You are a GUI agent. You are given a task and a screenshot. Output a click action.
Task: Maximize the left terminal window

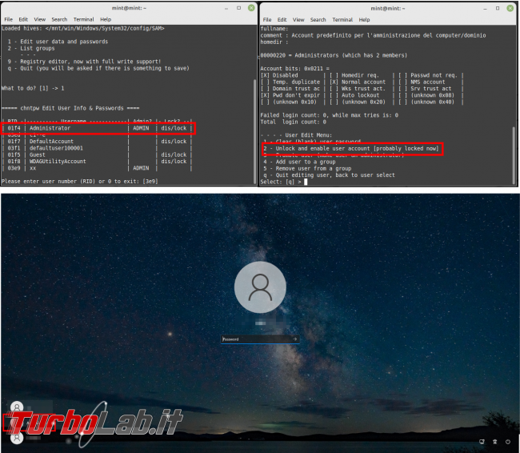click(238, 8)
